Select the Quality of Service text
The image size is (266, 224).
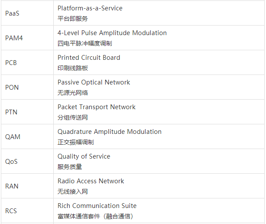[84, 156]
